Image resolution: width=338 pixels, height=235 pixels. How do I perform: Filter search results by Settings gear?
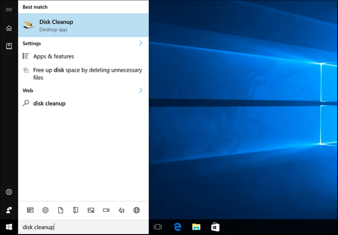click(45, 210)
